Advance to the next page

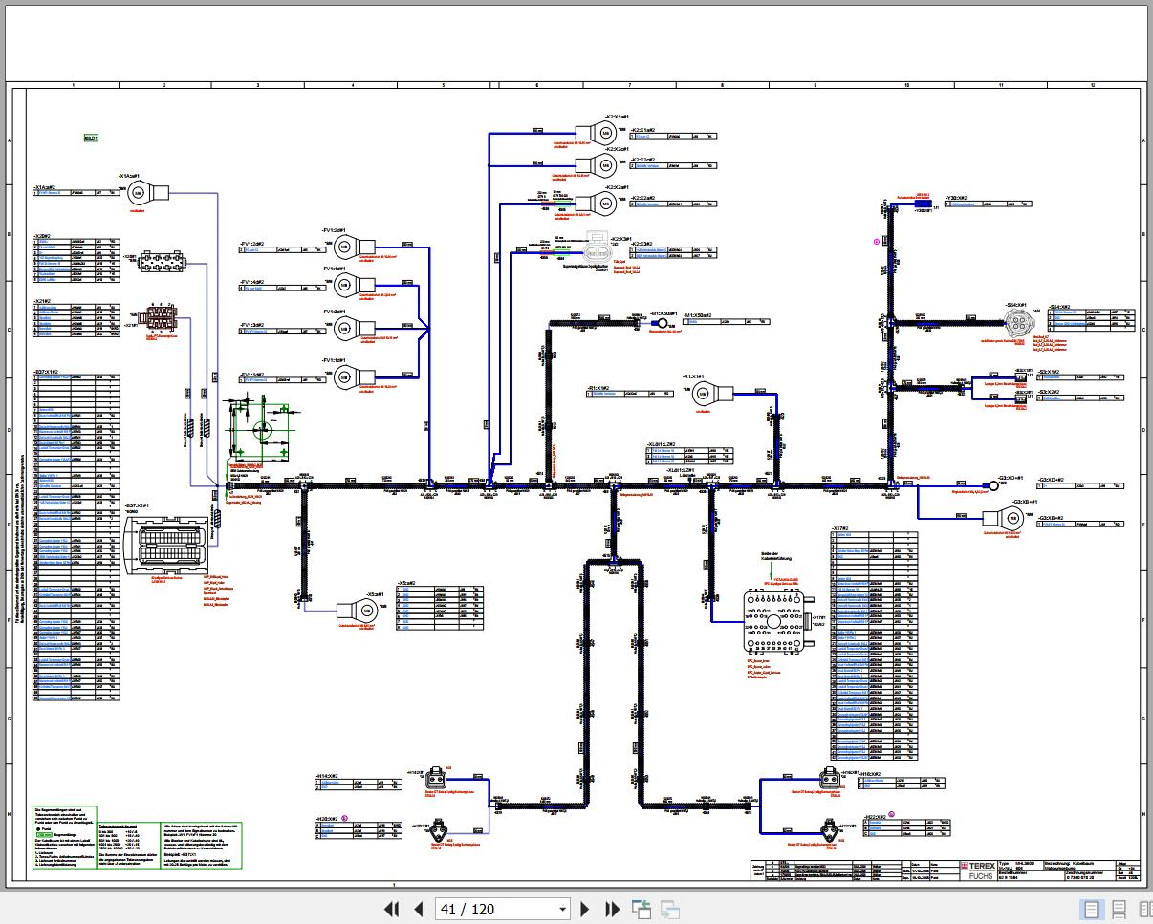click(584, 909)
